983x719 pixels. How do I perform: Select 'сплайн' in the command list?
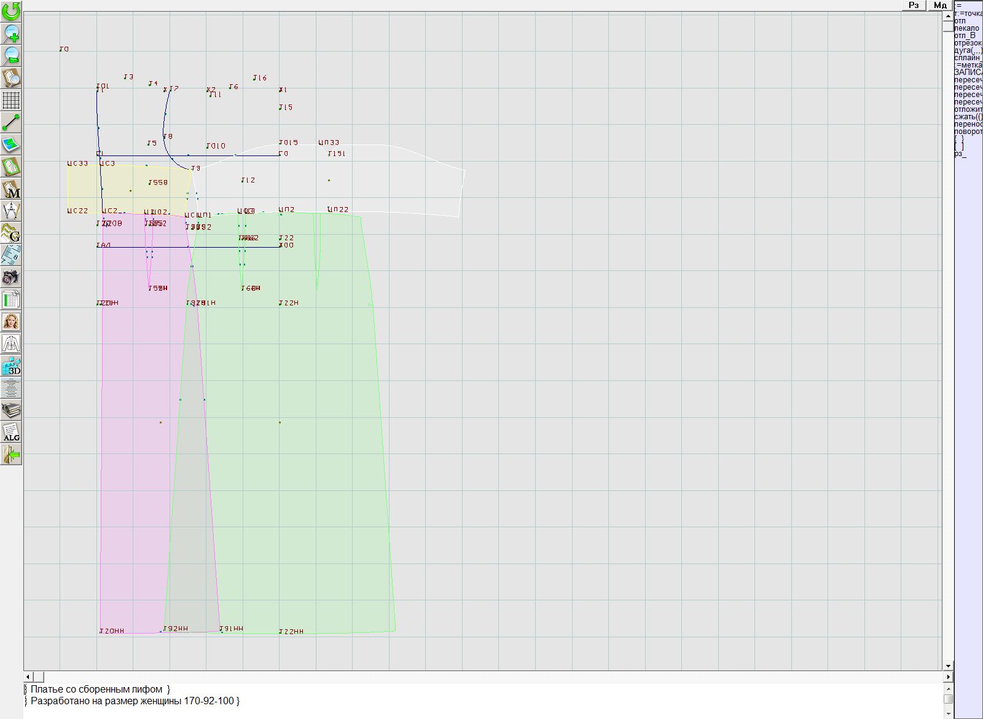[968, 58]
